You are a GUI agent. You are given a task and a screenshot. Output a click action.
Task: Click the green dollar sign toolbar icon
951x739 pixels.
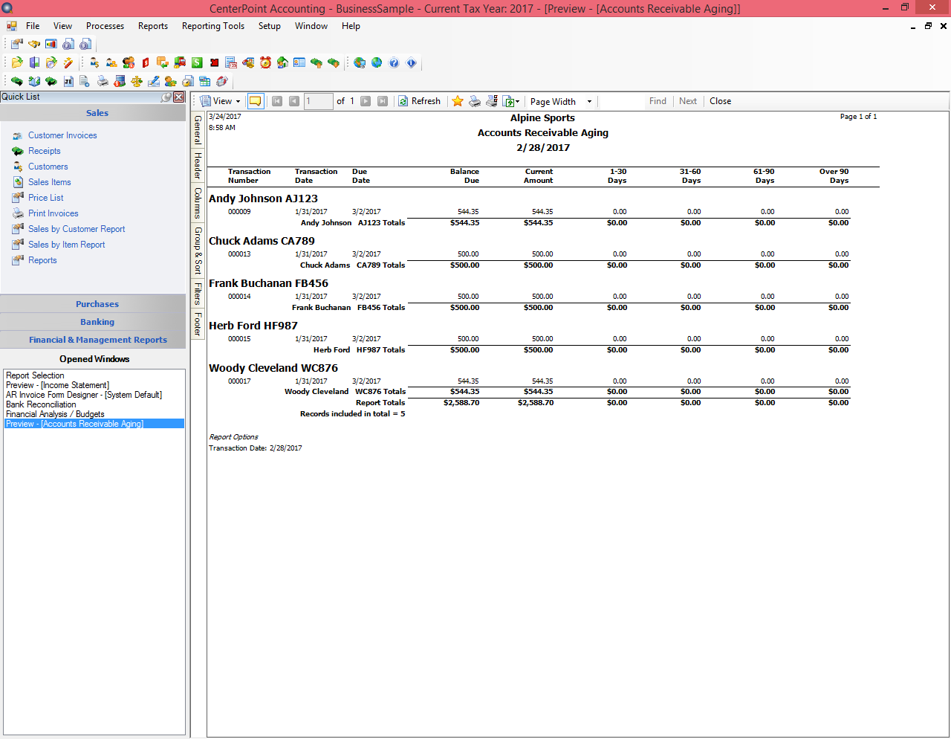coord(195,63)
